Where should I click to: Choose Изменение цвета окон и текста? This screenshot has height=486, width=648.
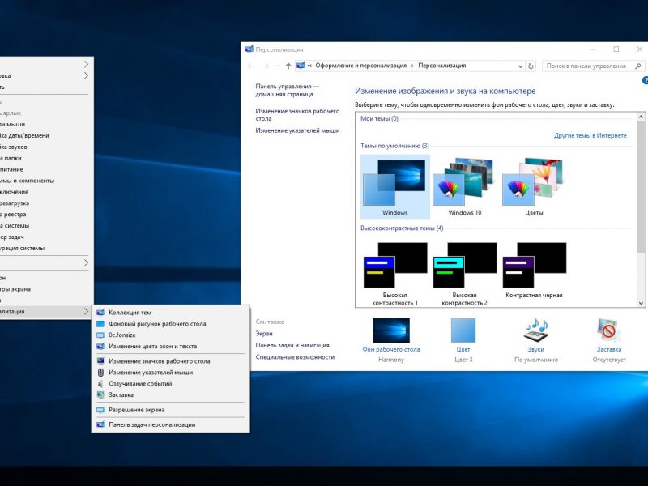click(170, 346)
